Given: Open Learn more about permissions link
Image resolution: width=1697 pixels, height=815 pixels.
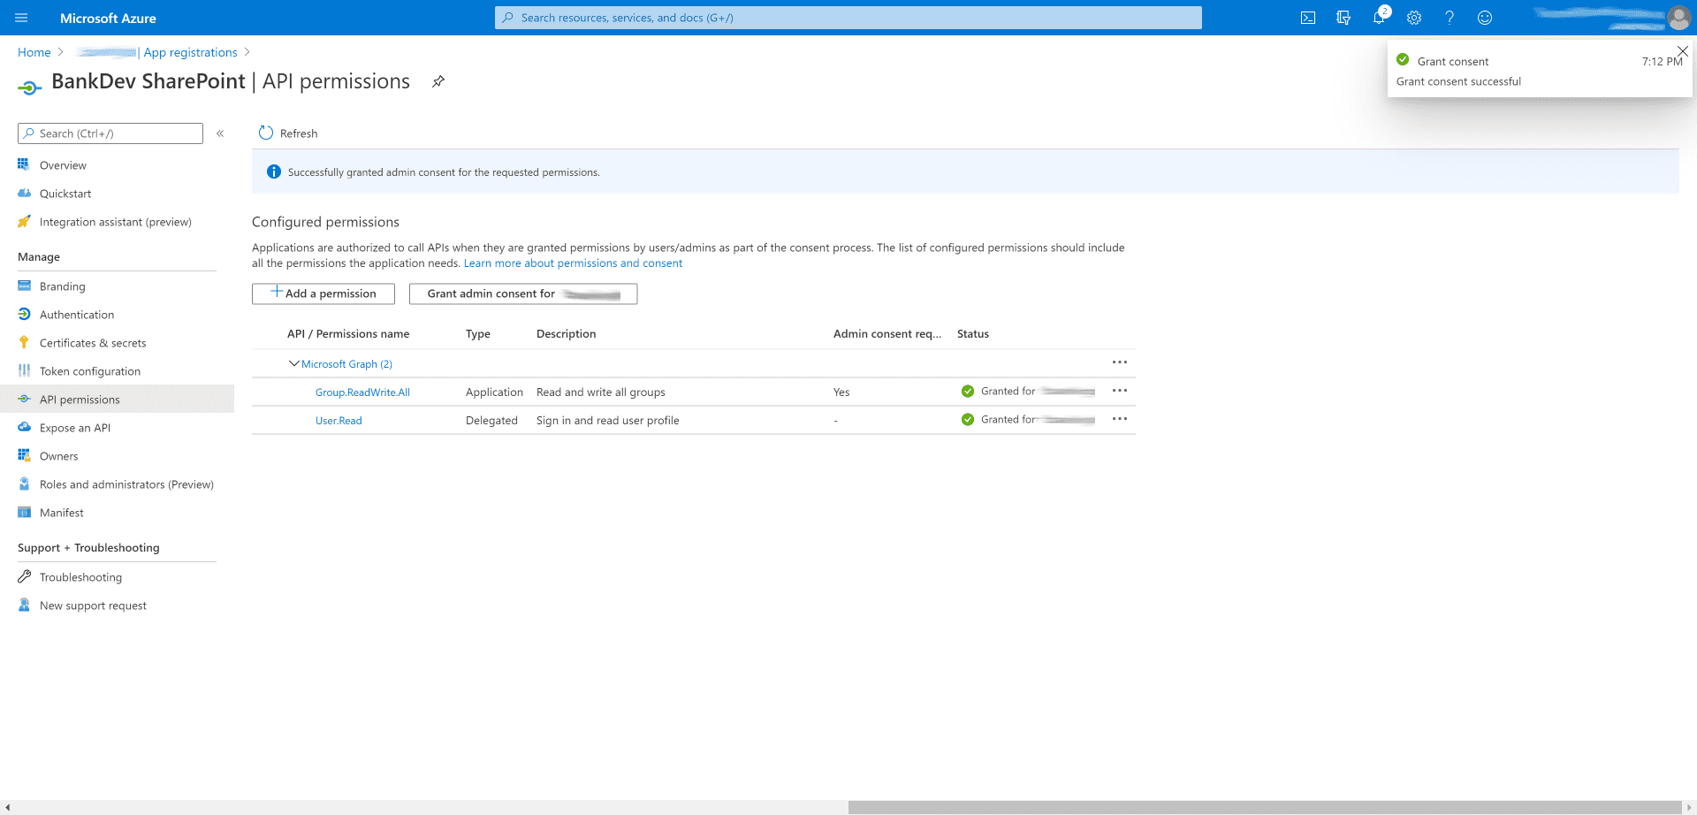Looking at the screenshot, I should [573, 263].
